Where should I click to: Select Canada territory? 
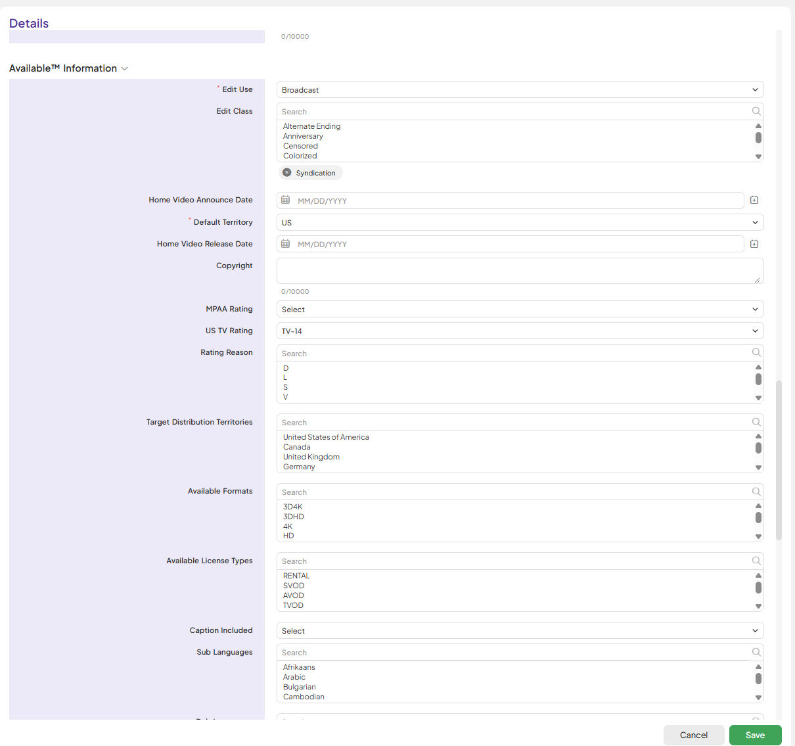296,447
